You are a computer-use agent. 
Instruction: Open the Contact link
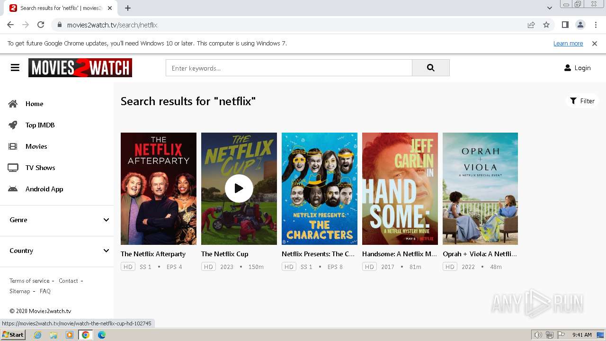[x=68, y=281]
